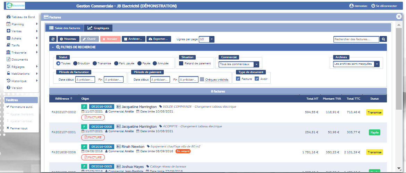The image size is (406, 173).
Task: Click the Planning calendar icon
Action: [8, 24]
